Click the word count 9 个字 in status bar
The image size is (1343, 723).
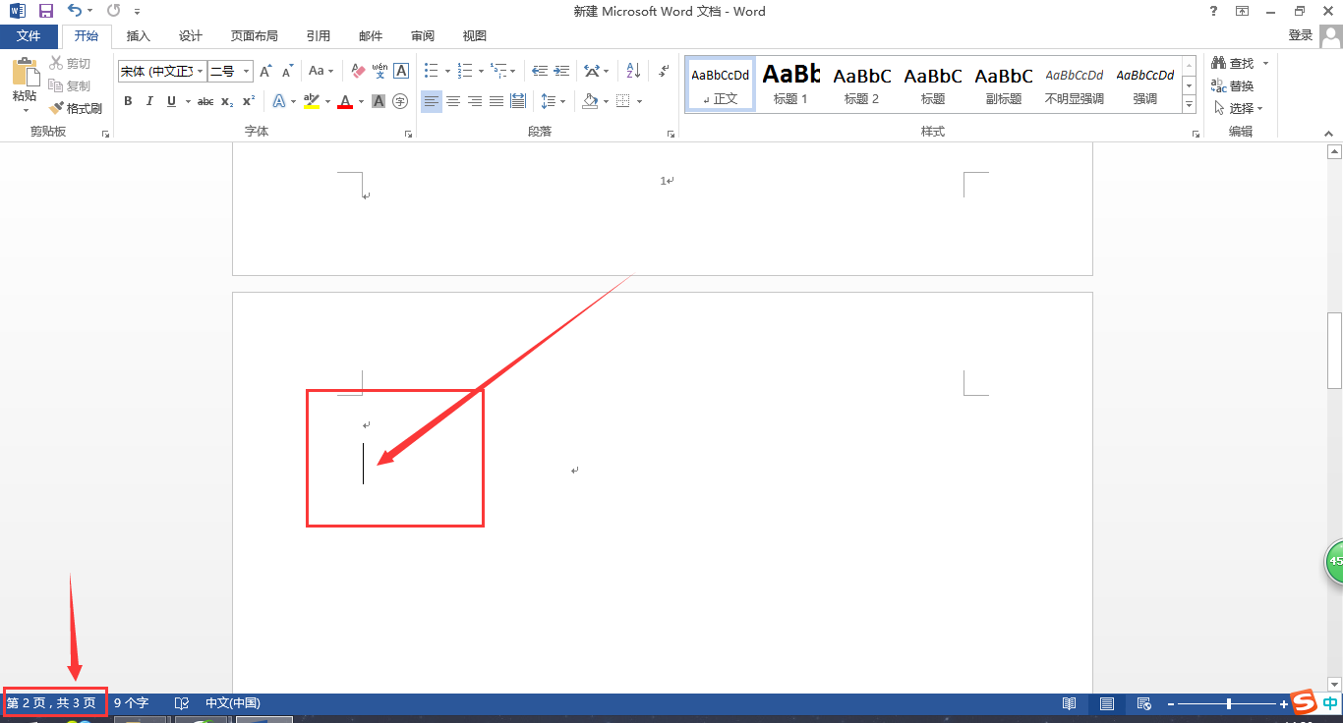coord(131,703)
